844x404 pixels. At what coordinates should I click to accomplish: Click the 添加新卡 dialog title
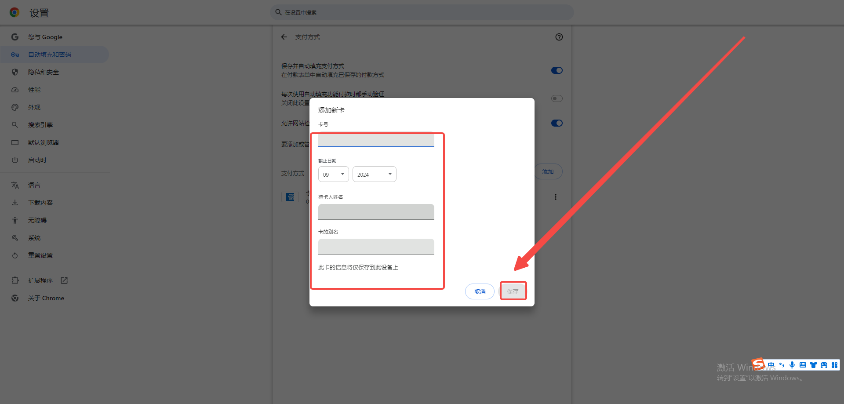(331, 110)
